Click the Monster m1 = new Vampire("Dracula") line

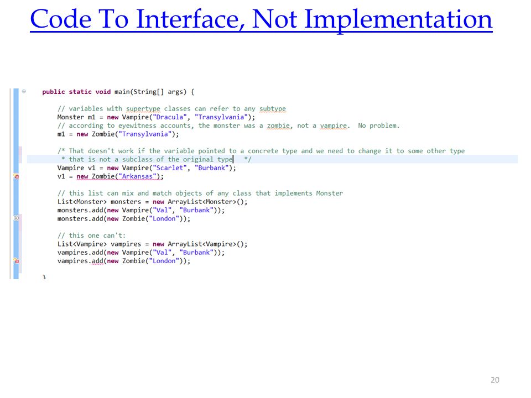tap(156, 117)
